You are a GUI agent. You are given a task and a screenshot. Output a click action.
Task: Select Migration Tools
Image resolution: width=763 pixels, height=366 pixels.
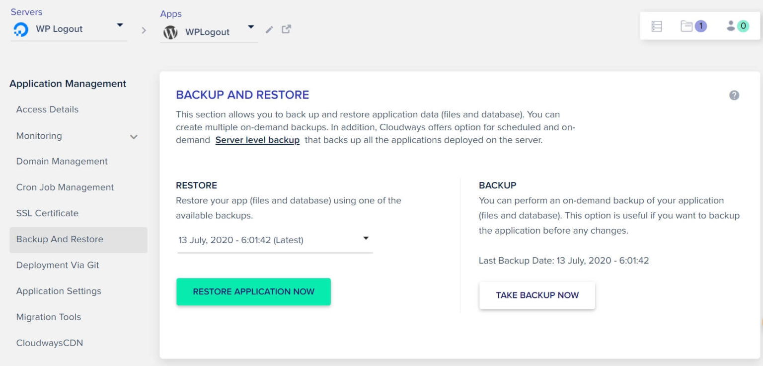click(x=48, y=317)
